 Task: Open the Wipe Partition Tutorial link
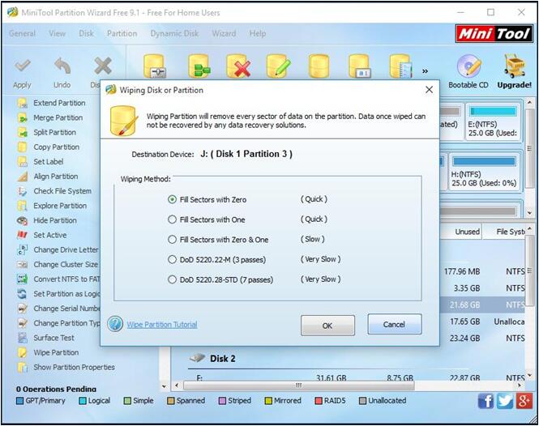click(162, 325)
